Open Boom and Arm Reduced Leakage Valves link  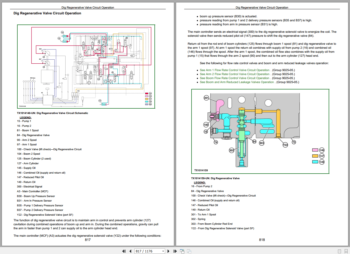(x=236, y=82)
